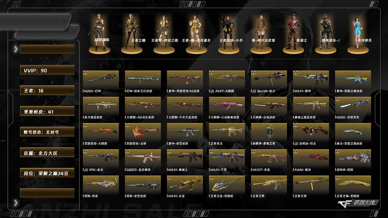
Task: Open the VVIP: 90 info bar
Action: 47,70
